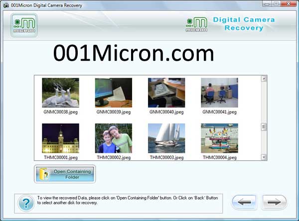This screenshot has height=221, width=299.
Task: Select the THMC00004.jpeg carnival thumbnail
Action: pos(219,138)
